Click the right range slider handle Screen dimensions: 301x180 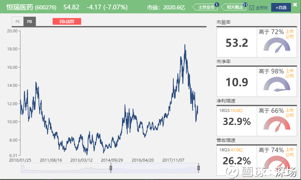(x=198, y=168)
